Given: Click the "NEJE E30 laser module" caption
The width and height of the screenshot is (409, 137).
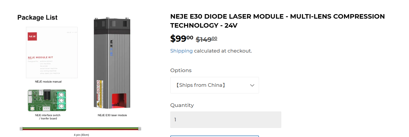Looking at the screenshot, I should point(112,115).
